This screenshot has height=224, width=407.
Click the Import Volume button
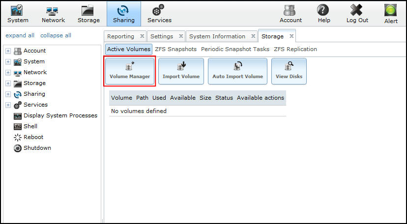click(x=181, y=71)
